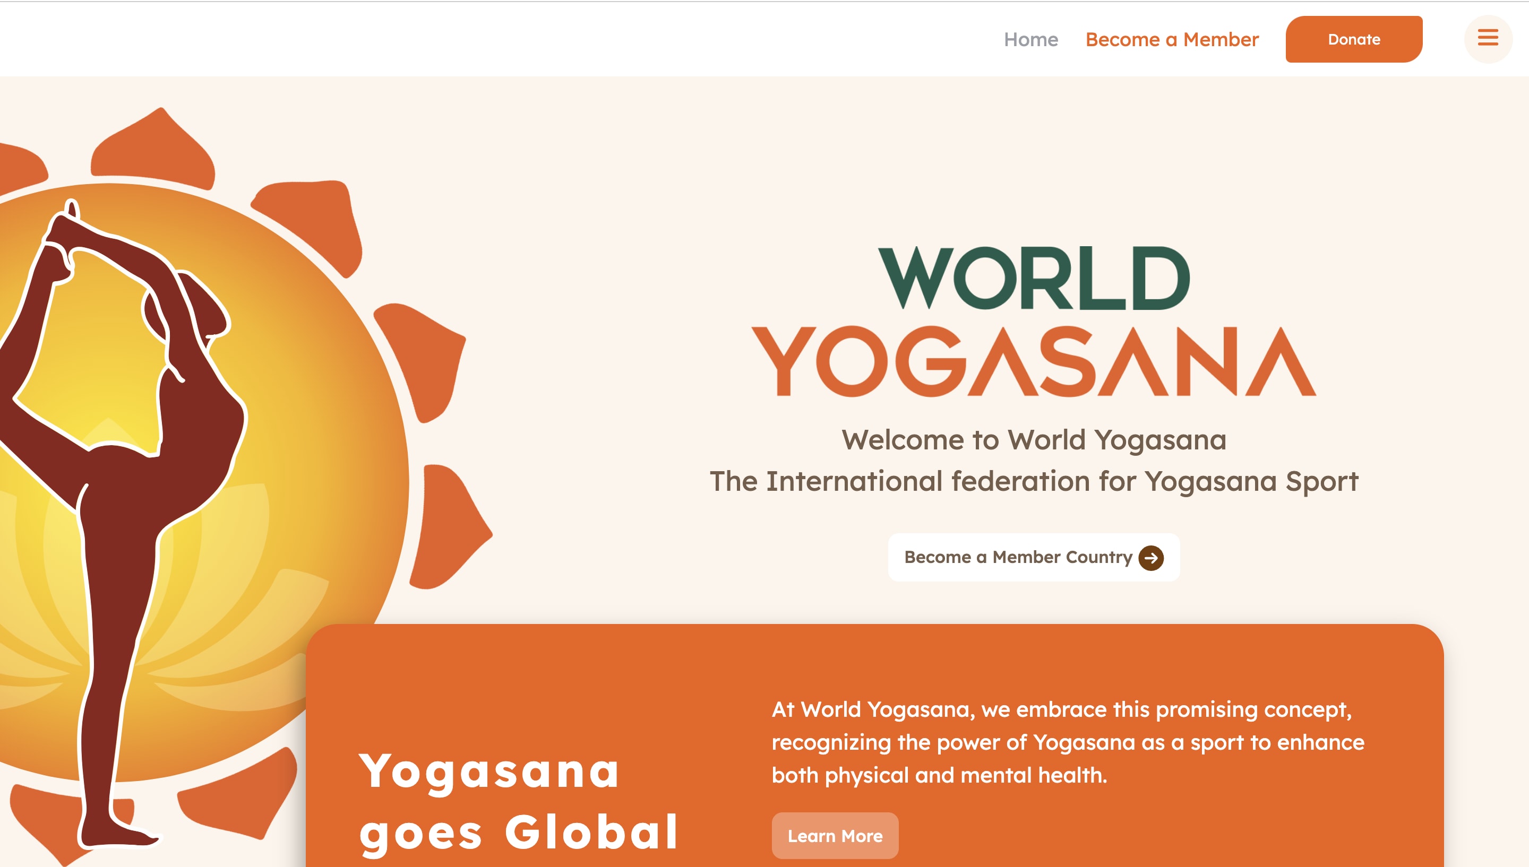Click Become a Member Country button
1529x867 pixels.
click(1034, 557)
